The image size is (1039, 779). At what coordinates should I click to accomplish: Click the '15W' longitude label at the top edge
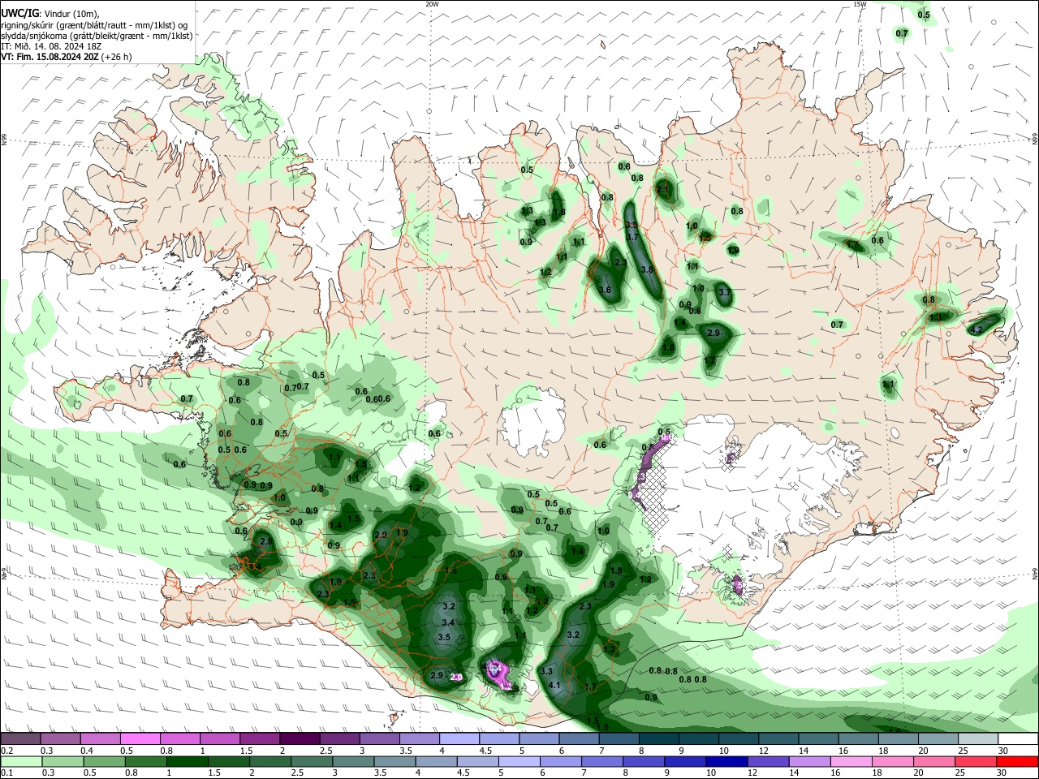[860, 4]
